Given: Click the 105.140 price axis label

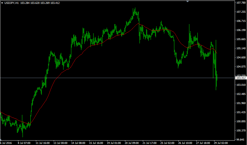Looking at the screenshot, I should (x=241, y=48).
